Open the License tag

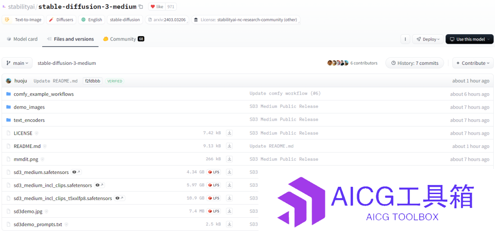[246, 20]
